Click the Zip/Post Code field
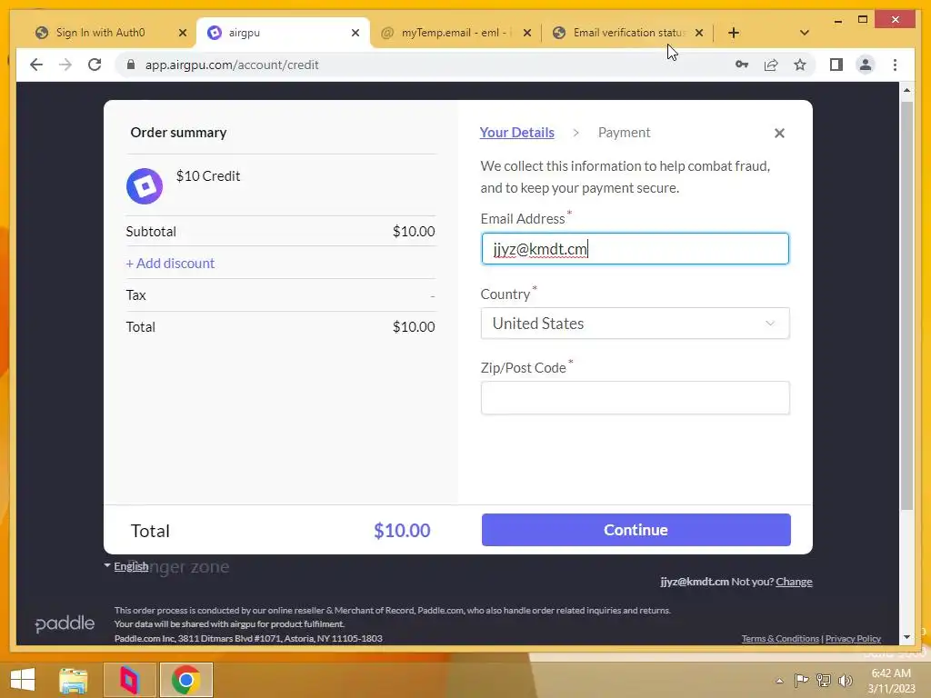This screenshot has height=698, width=931. 635,398
